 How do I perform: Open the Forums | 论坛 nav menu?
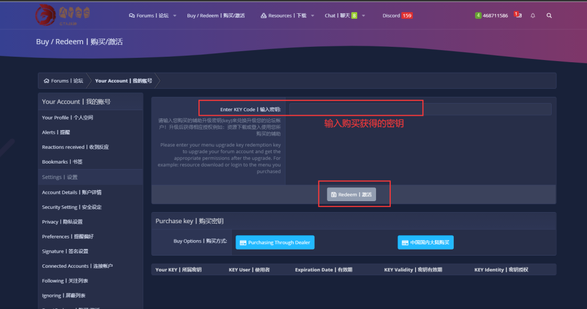coord(149,16)
